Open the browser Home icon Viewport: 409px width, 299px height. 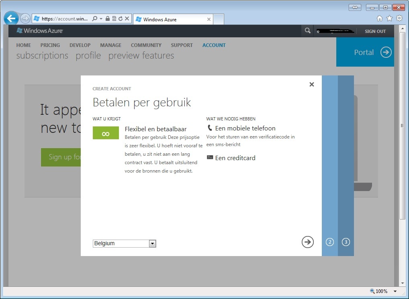380,18
